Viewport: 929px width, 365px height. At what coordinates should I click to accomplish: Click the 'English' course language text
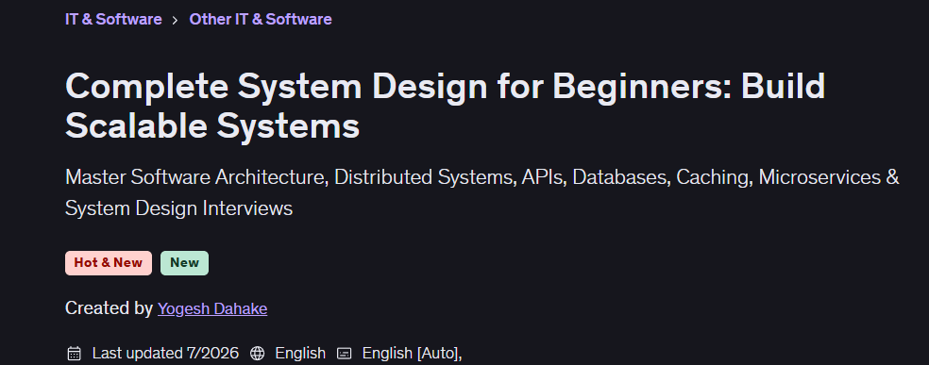(300, 353)
